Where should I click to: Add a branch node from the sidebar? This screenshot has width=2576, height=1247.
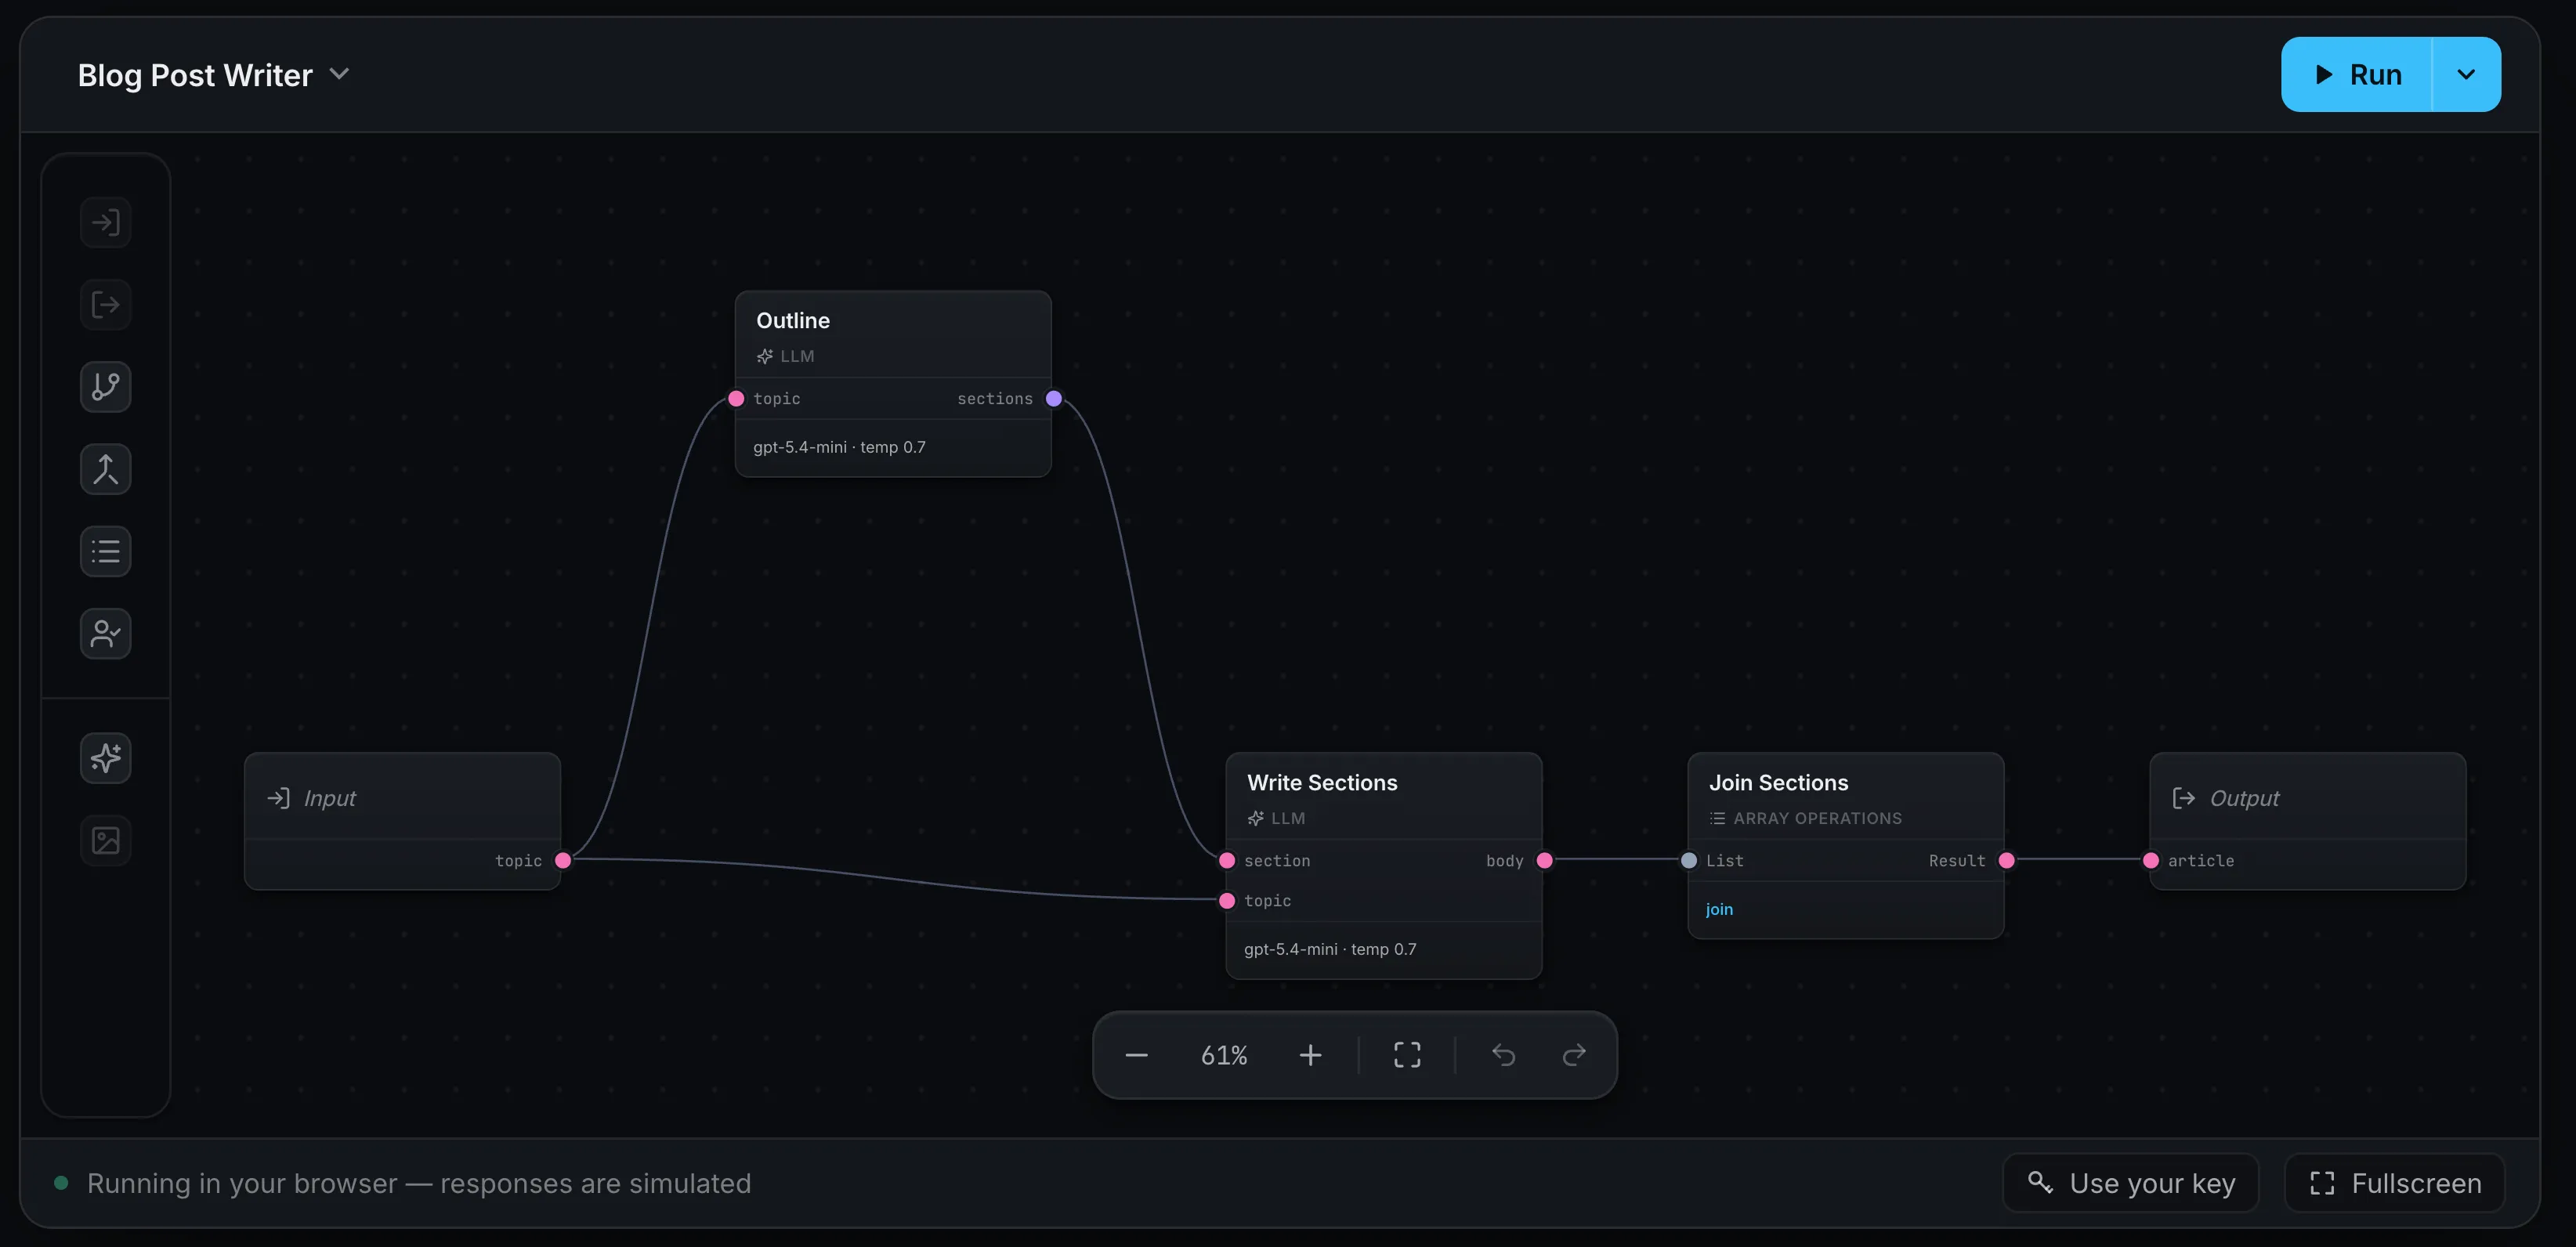click(x=105, y=387)
